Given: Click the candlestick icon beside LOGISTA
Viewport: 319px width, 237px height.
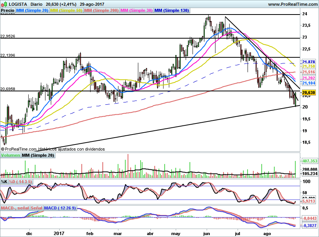Looking at the screenshot, I should (4, 4).
